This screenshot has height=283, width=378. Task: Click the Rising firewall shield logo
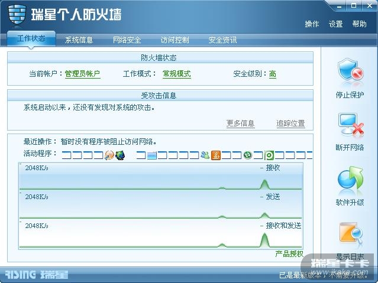pos(17,14)
